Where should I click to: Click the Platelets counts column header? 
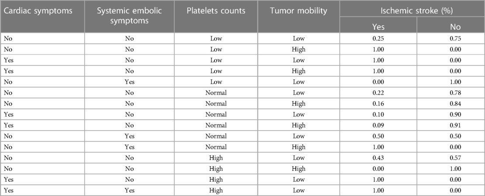point(216,11)
